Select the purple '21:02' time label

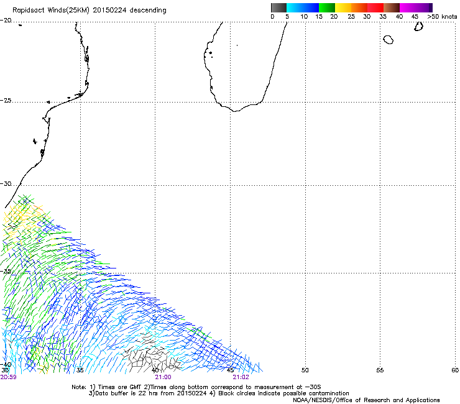click(x=241, y=377)
